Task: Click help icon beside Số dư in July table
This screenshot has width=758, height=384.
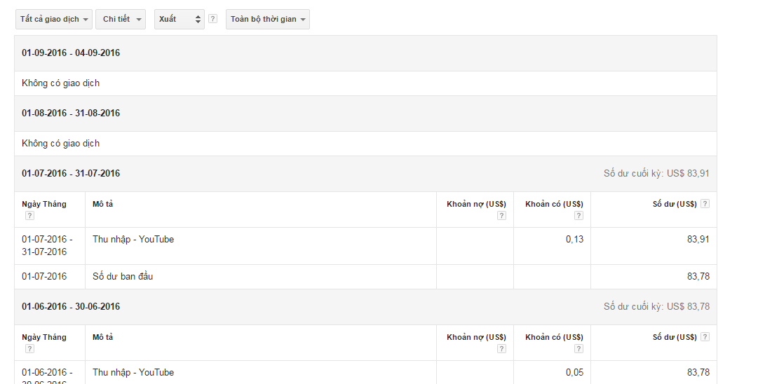Action: (x=705, y=204)
